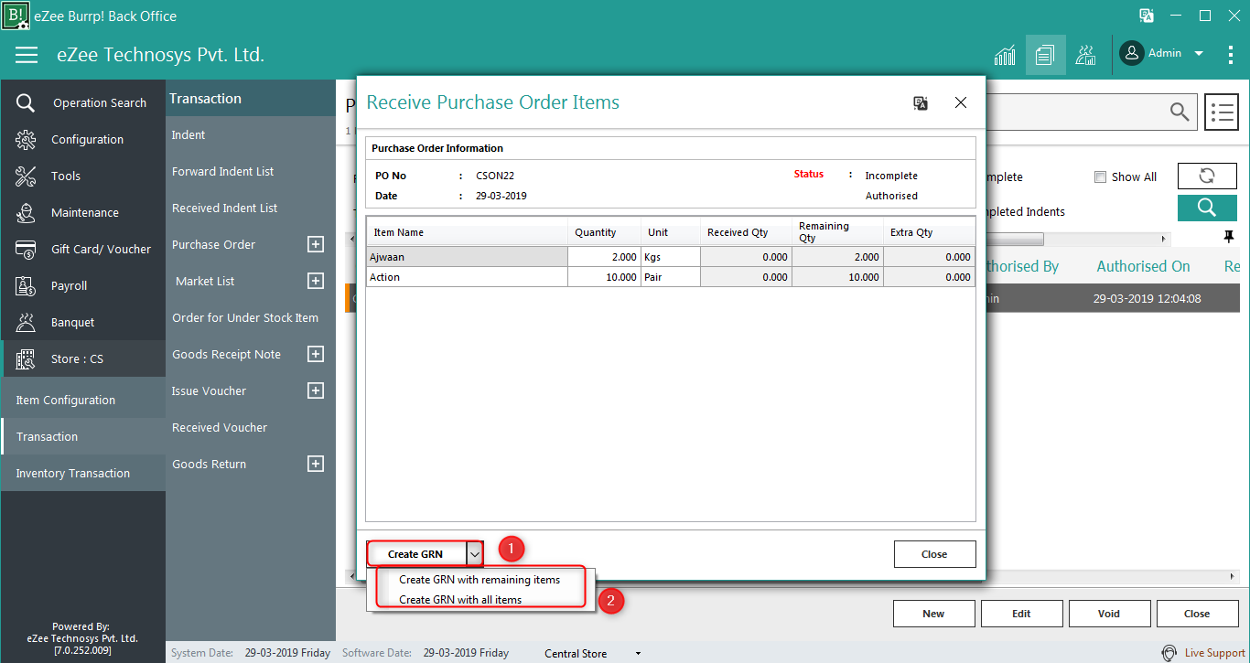The width and height of the screenshot is (1250, 663).
Task: Click the Received Qty column header
Action: 746,232
